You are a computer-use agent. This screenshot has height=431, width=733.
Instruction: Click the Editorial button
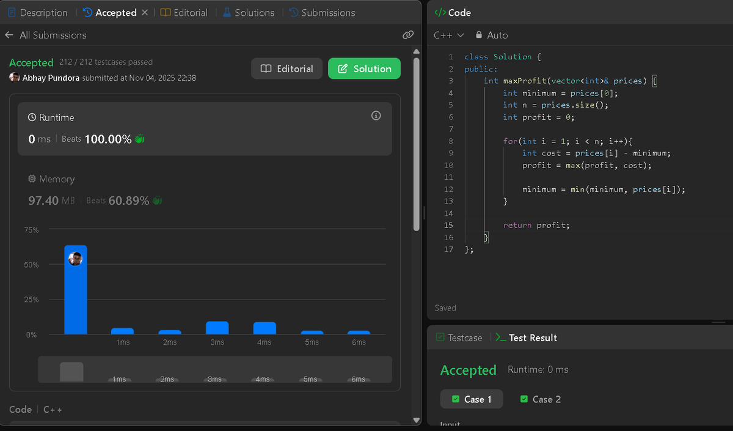click(286, 68)
